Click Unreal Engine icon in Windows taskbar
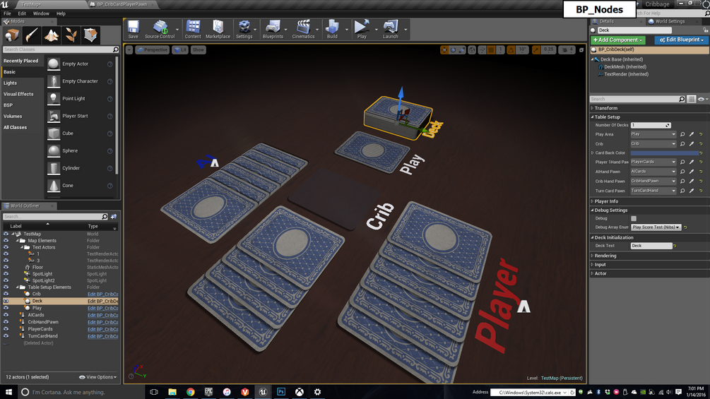This screenshot has width=710, height=399. pyautogui.click(x=263, y=392)
